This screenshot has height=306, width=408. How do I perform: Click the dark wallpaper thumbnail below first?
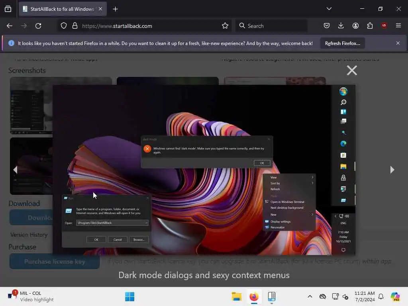click(x=31, y=166)
